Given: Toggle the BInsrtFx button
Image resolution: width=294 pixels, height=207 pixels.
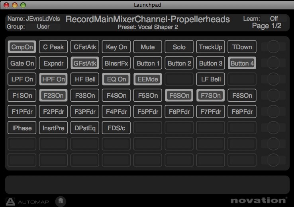Looking at the screenshot, I should pyautogui.click(x=116, y=63).
